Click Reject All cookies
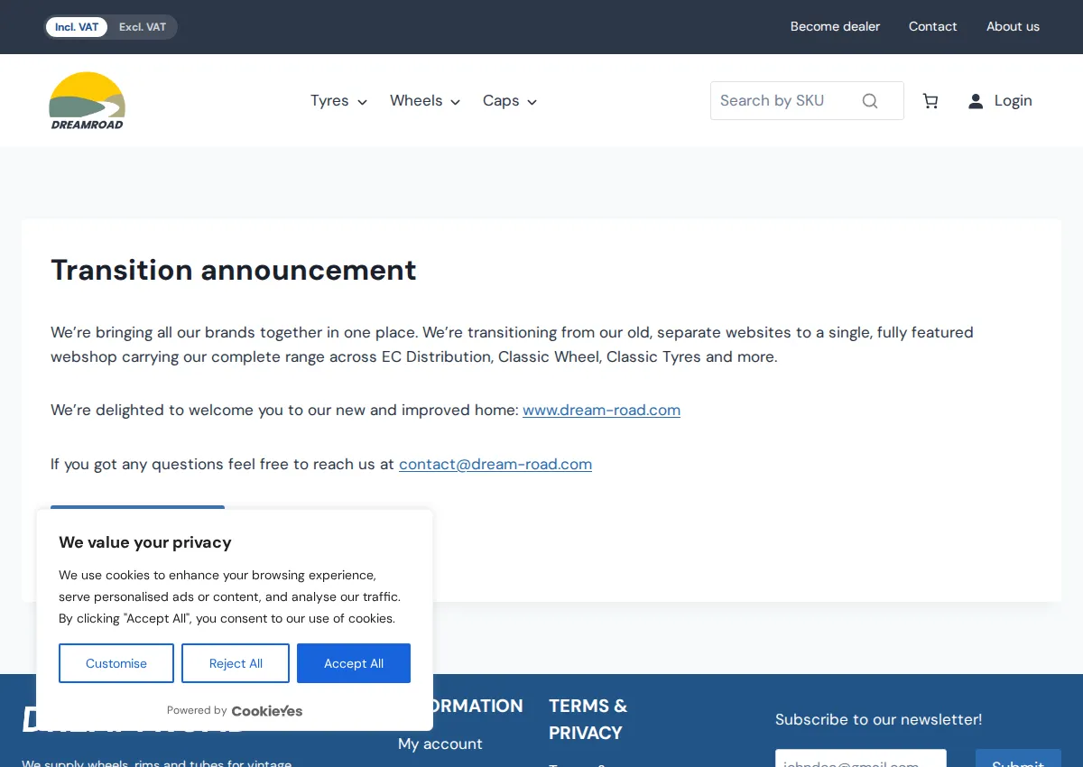Screen dimensions: 1083x767 click(236, 663)
